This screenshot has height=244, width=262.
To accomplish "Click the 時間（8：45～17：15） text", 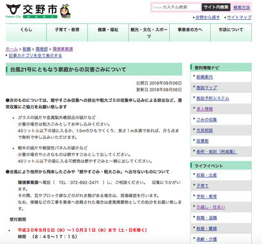I will pos(47,237).
